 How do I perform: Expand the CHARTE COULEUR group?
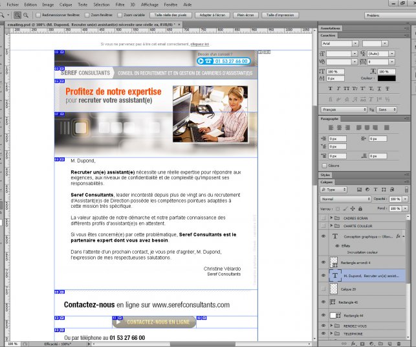[331, 226]
